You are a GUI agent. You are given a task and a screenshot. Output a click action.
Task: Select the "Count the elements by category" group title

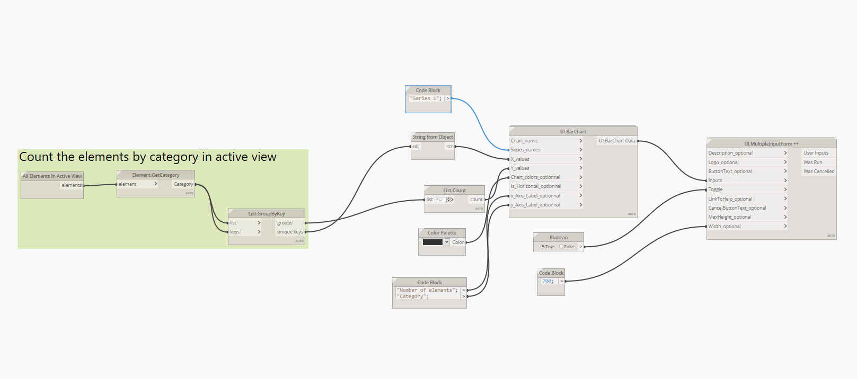[x=148, y=157]
